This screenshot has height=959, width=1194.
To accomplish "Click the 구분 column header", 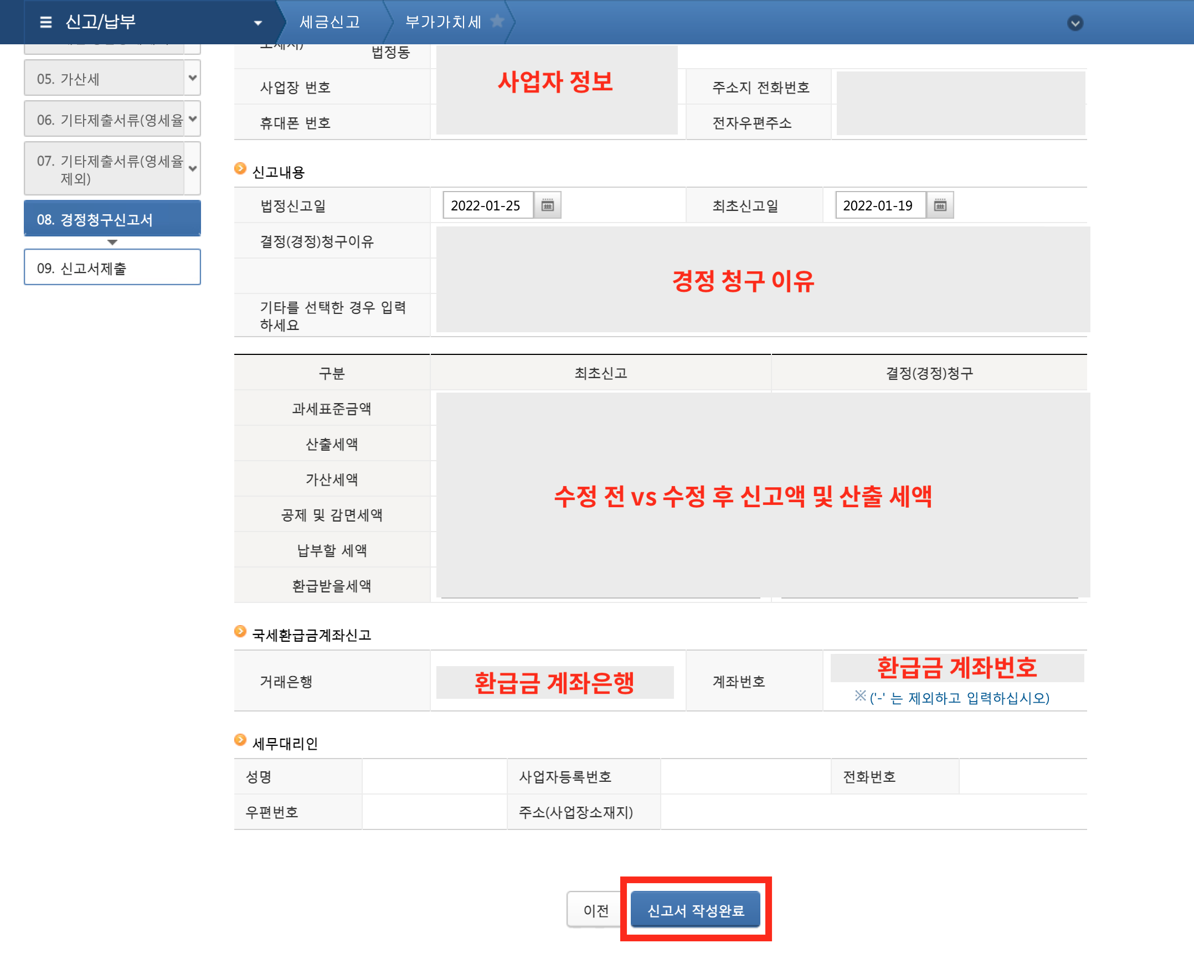I will (332, 373).
